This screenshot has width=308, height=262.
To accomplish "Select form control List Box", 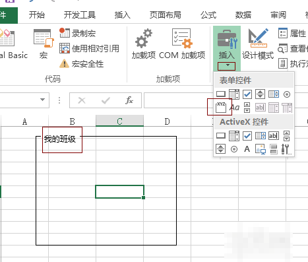I will [274, 94].
